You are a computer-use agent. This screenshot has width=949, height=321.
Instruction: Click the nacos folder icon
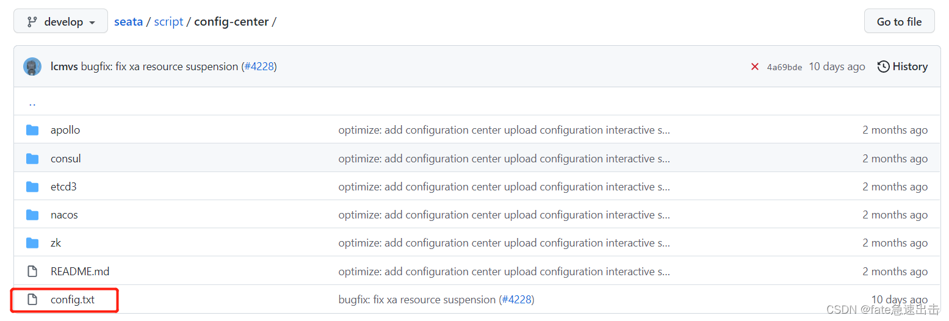tap(32, 215)
